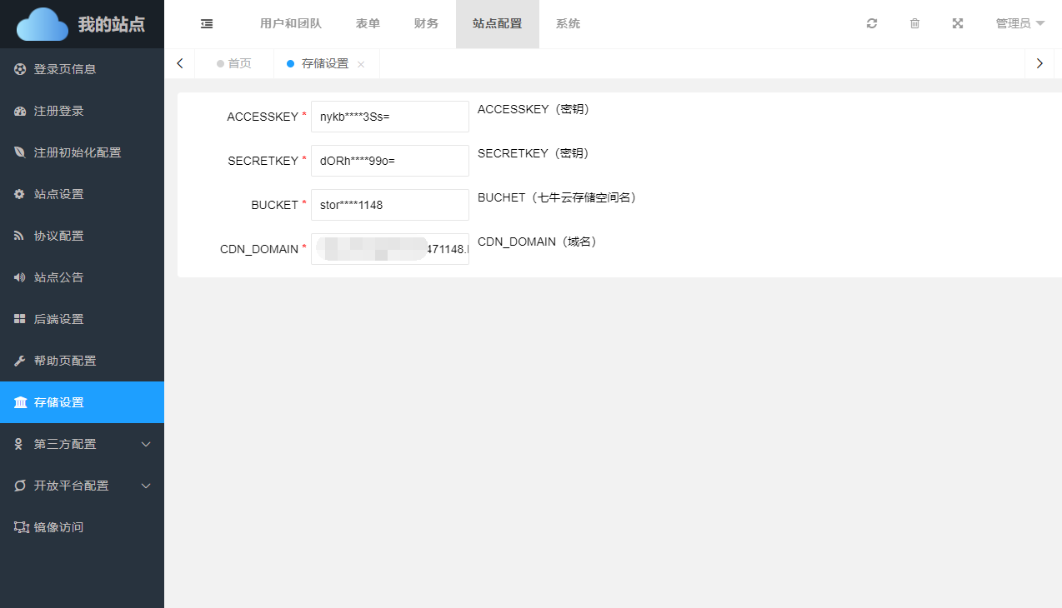
Task: Click the BUCKET input field
Action: pyautogui.click(x=389, y=205)
